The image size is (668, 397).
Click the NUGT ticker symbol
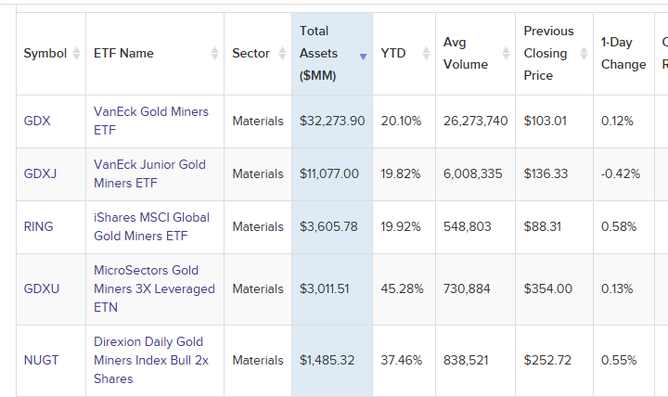point(41,360)
